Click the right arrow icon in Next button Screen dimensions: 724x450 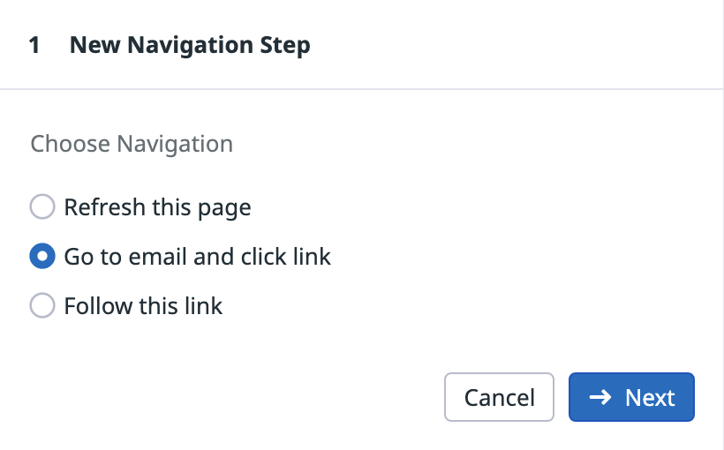(600, 398)
